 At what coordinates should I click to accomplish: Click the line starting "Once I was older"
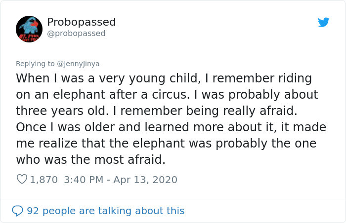[171, 127]
